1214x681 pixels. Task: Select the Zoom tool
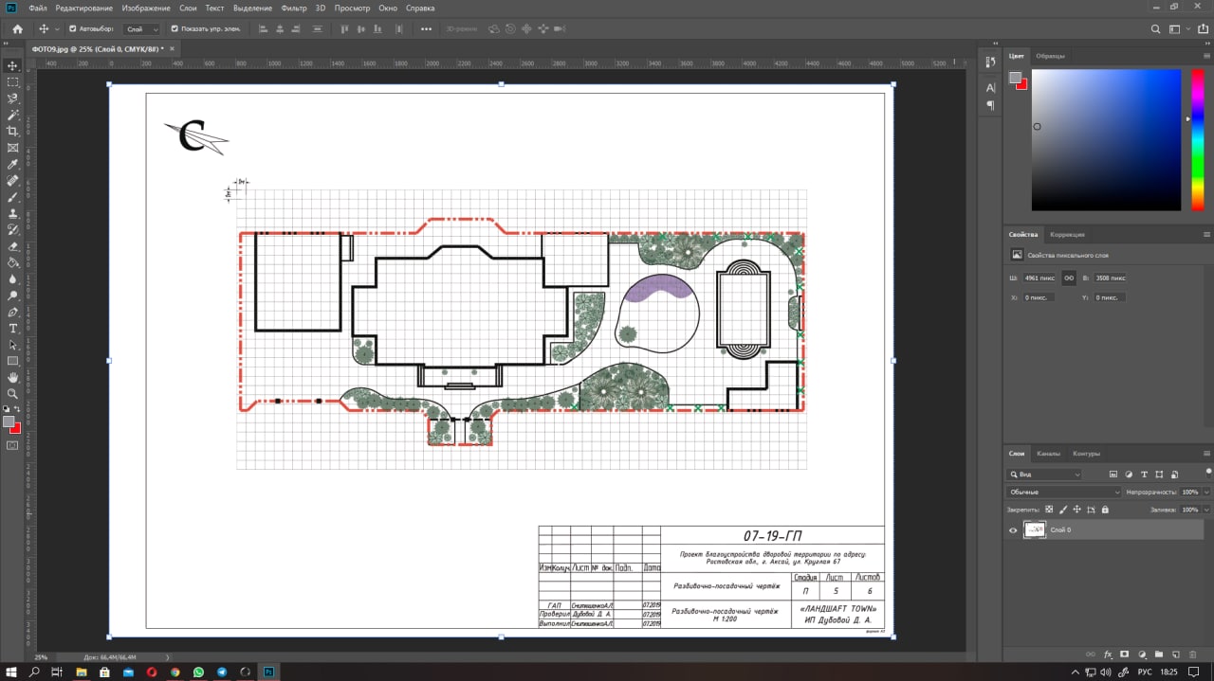pos(12,393)
